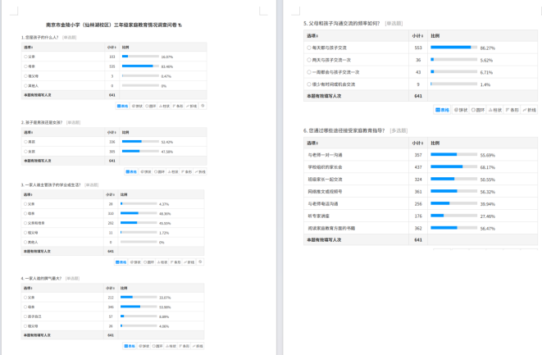Click the 83.46% bar for 母亲 in question 1

click(140, 66)
